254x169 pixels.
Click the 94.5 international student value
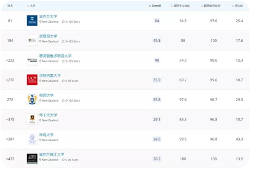pos(183,21)
